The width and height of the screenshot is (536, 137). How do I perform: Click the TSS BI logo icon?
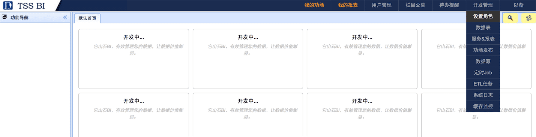(x=8, y=6)
